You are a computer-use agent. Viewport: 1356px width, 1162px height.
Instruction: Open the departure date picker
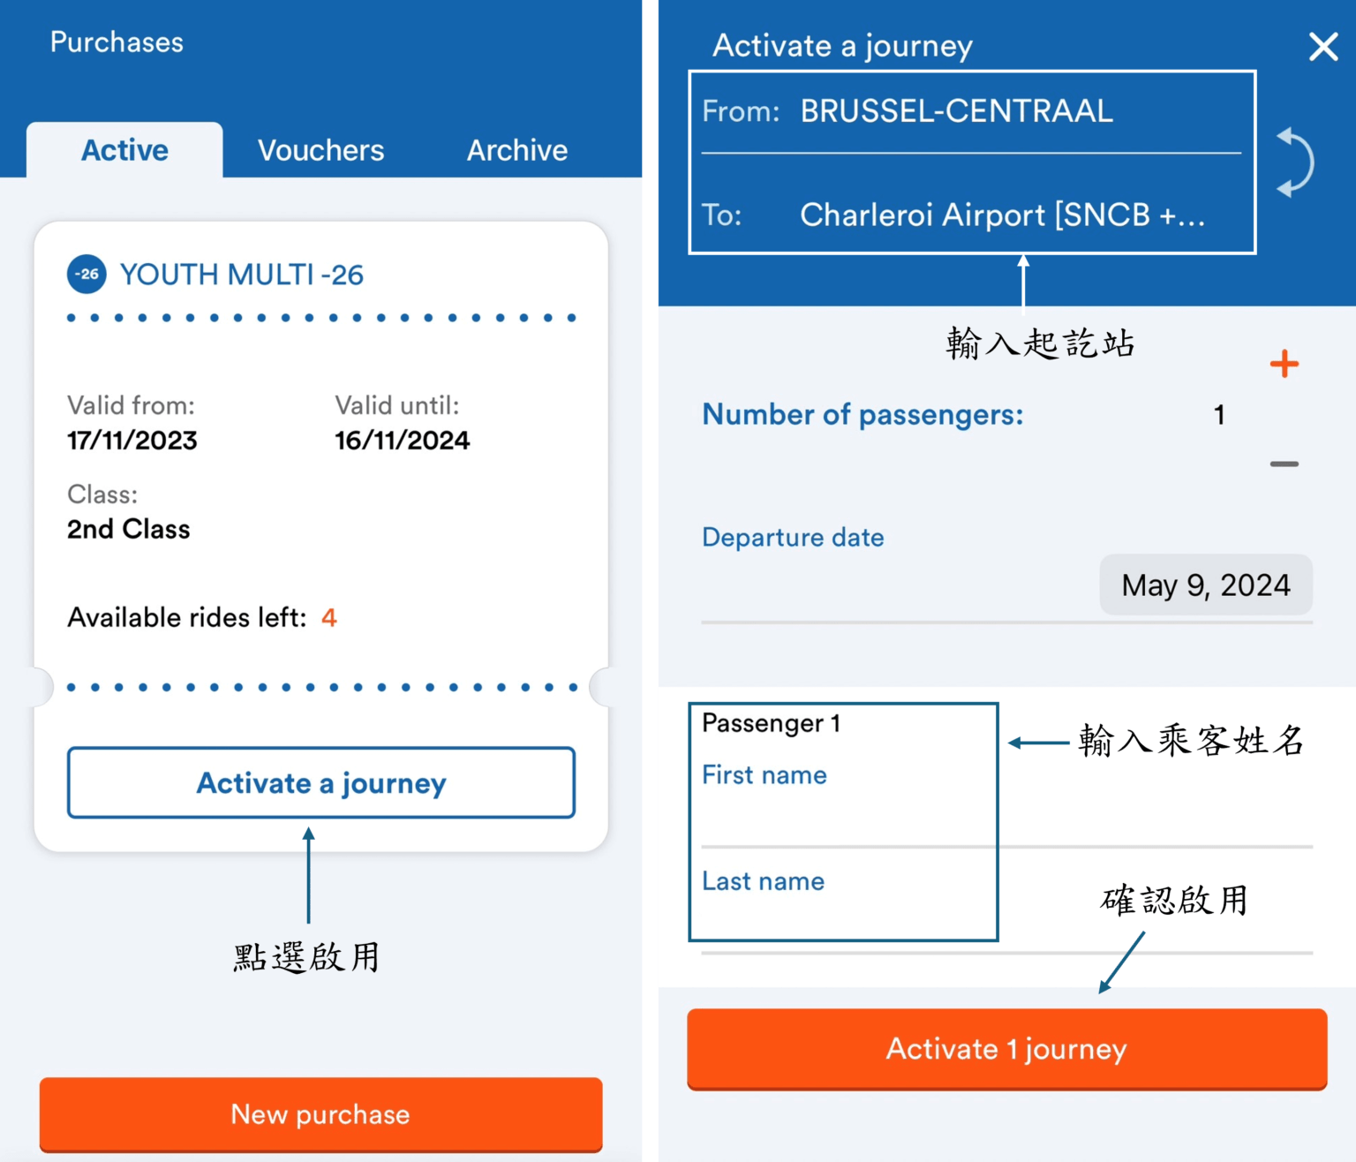[x=1206, y=585]
